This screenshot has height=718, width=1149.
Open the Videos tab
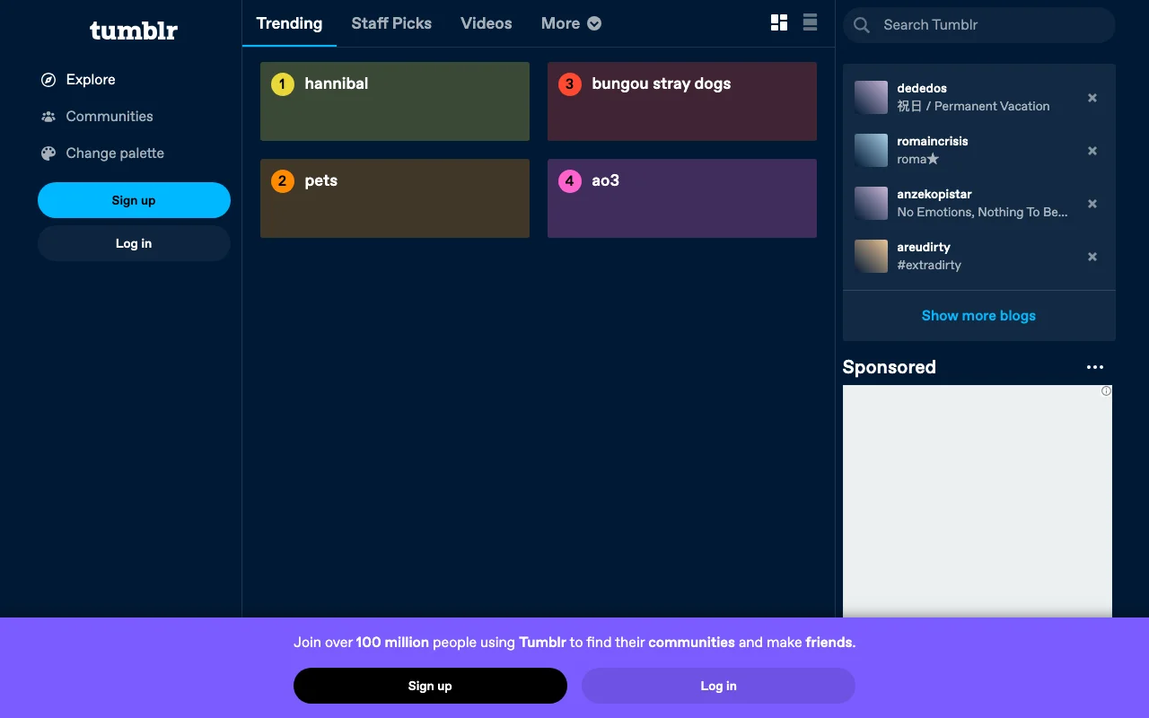(487, 23)
